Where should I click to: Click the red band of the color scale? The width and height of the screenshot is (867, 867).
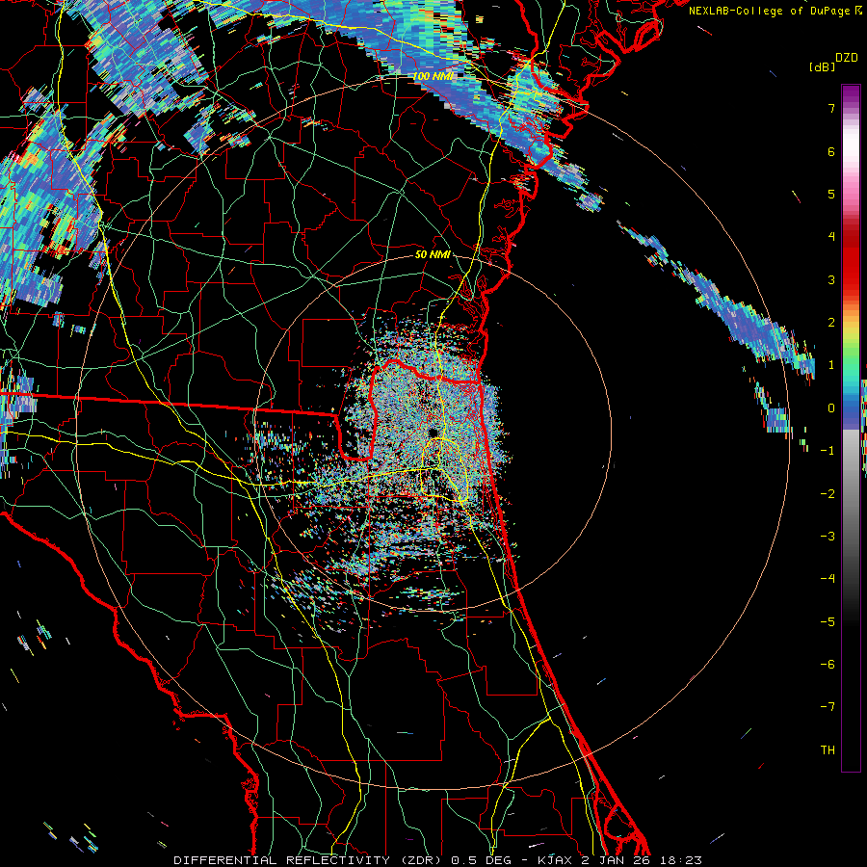[851, 260]
